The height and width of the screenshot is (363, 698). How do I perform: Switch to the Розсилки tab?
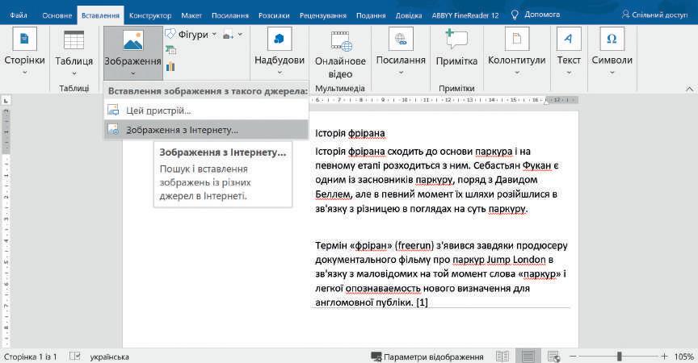[x=274, y=15]
